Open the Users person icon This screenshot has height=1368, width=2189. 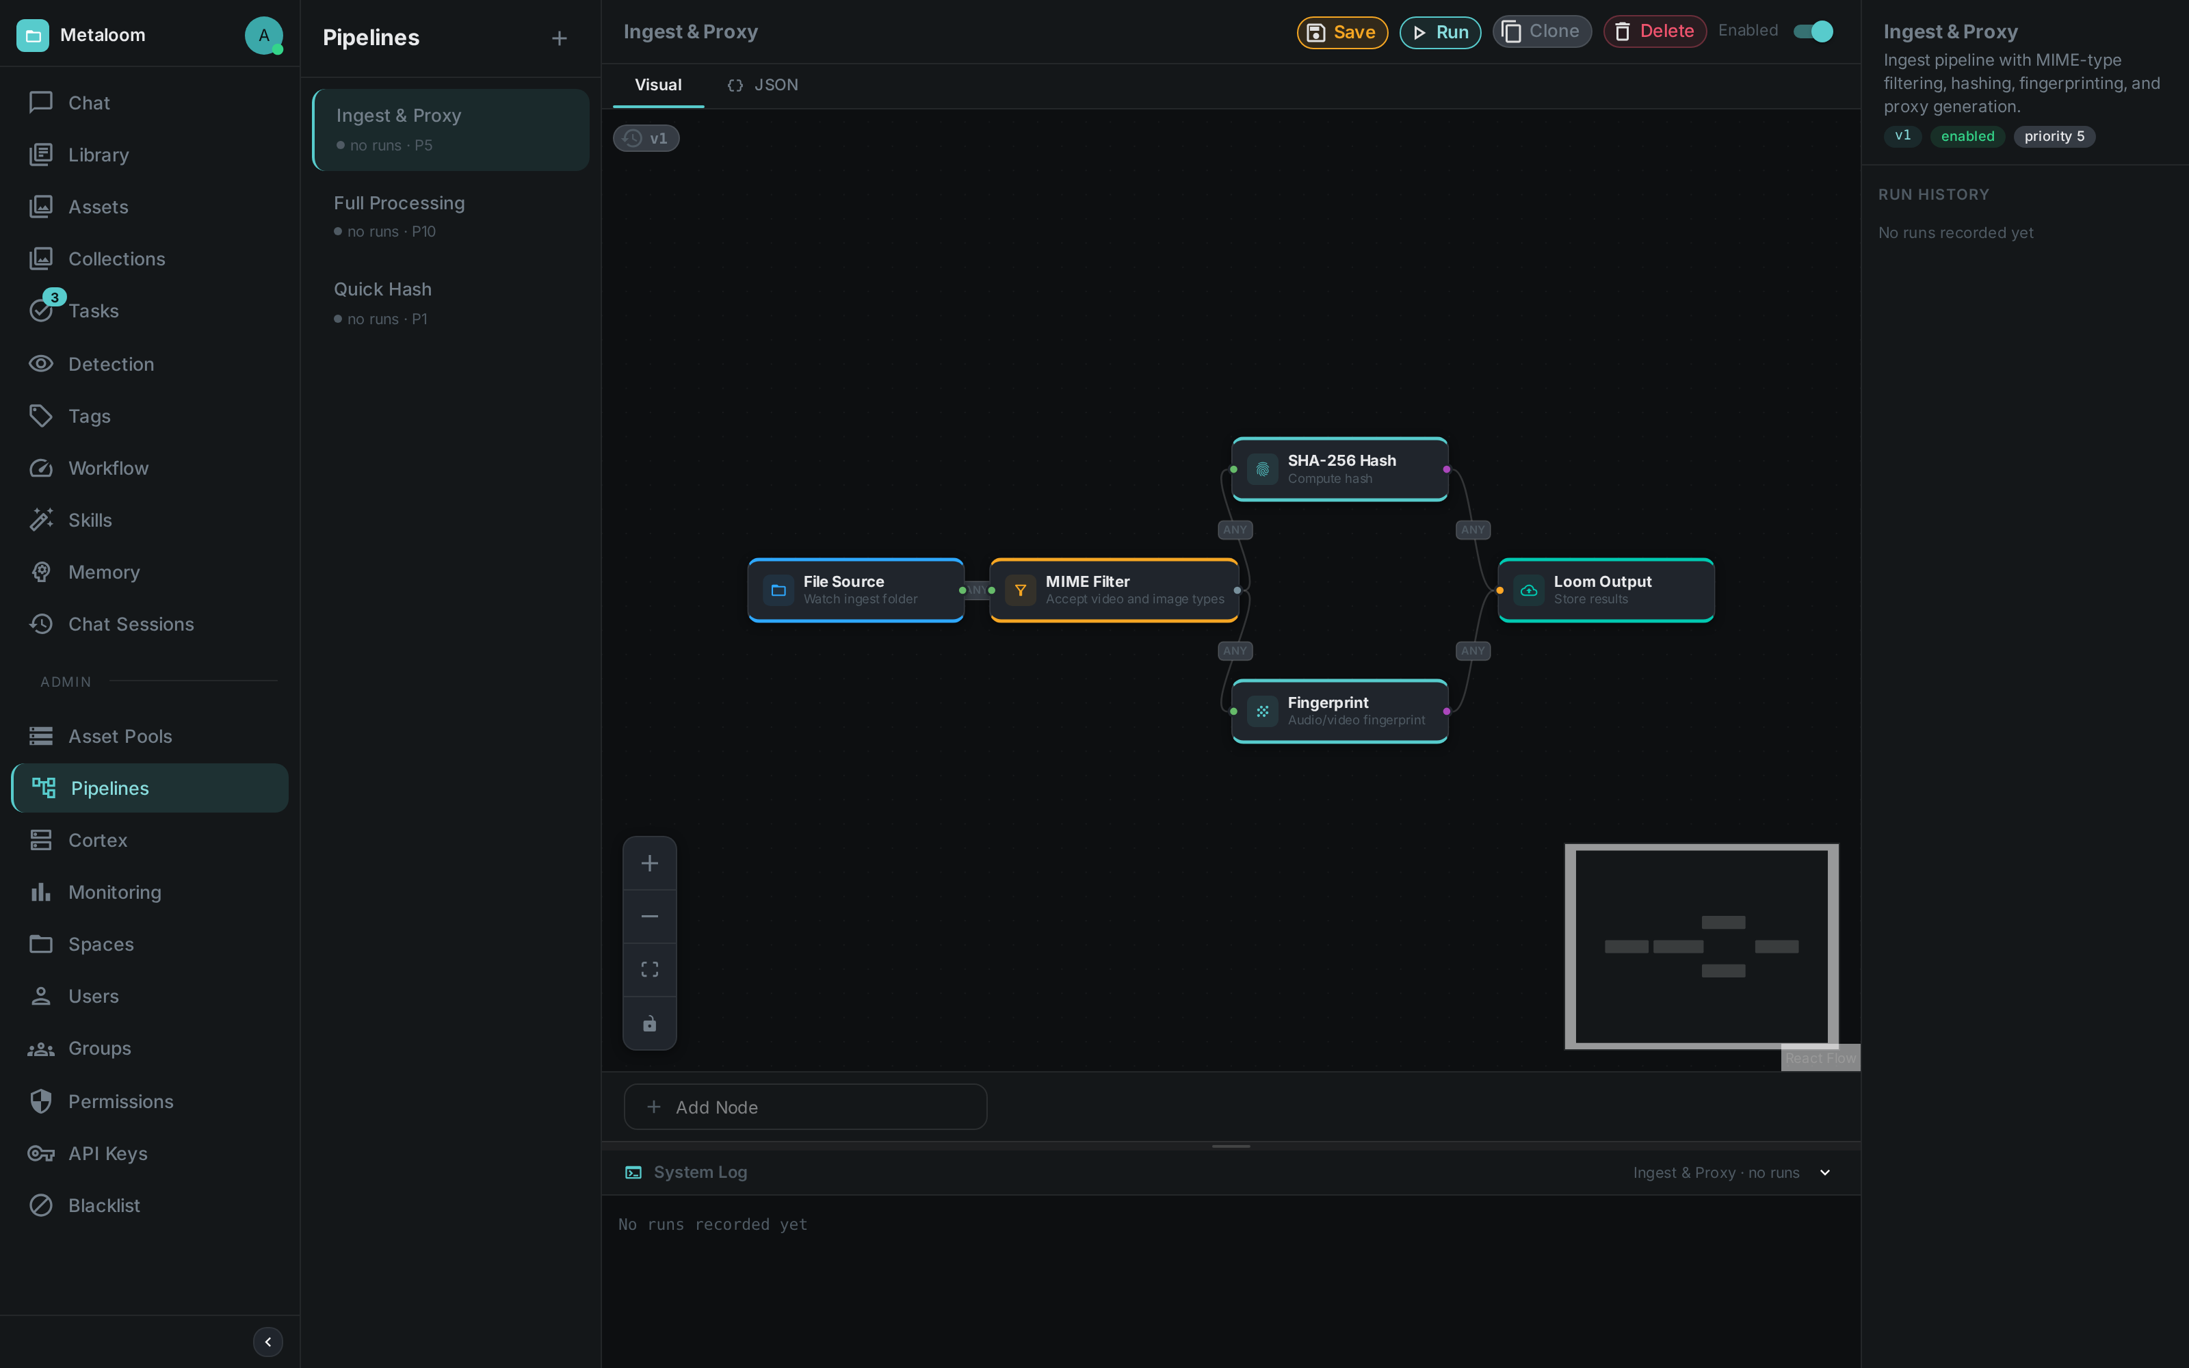point(41,996)
